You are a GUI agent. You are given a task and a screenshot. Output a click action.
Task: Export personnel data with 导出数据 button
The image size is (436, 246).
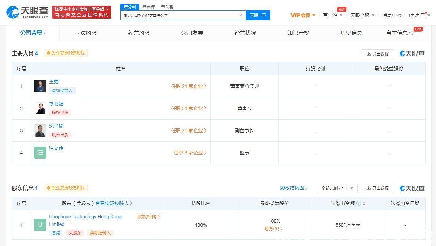(x=377, y=54)
